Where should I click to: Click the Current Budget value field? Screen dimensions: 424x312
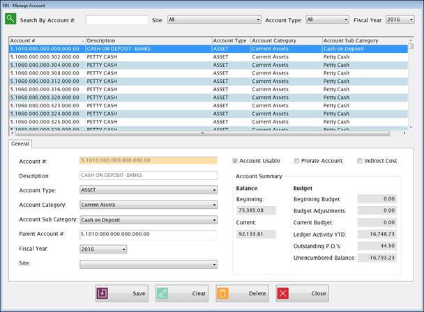pos(377,222)
